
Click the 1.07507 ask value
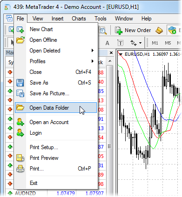[x=94, y=193]
